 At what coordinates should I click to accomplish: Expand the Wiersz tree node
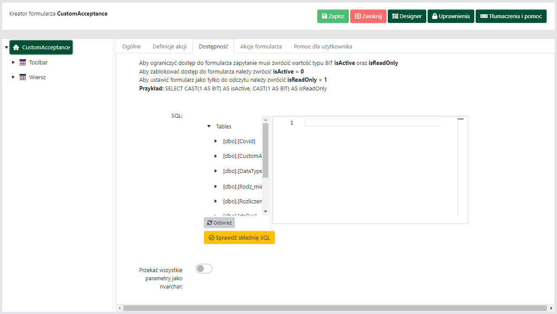[13, 77]
